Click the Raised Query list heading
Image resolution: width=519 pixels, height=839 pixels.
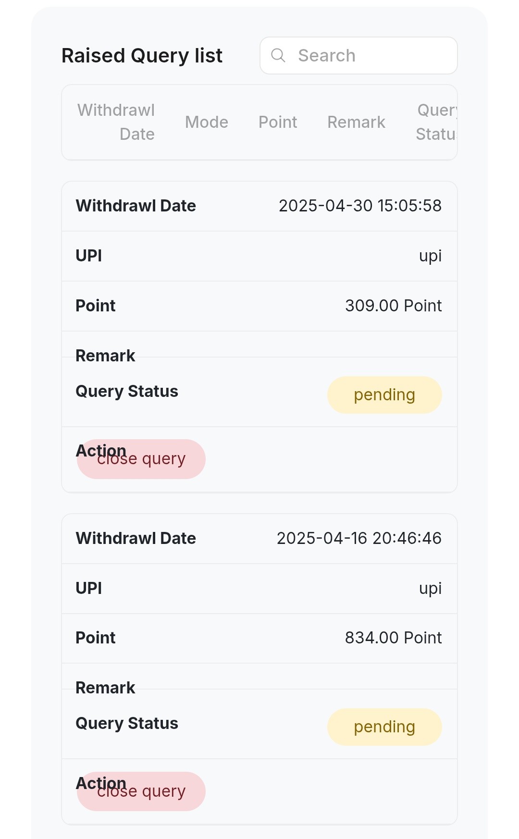(x=142, y=56)
